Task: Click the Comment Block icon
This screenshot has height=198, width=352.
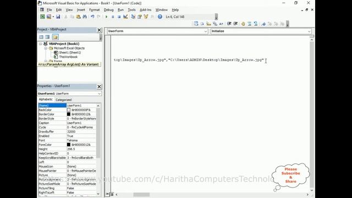Action: click(249, 24)
